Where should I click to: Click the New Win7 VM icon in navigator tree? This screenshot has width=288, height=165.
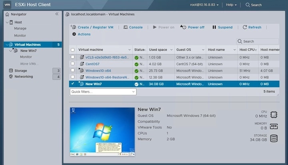click(16, 50)
